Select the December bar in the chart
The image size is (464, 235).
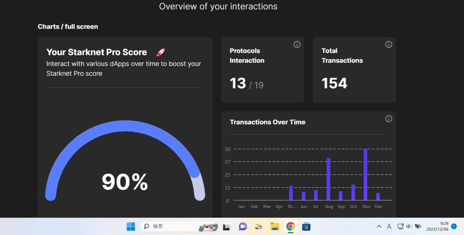378,197
